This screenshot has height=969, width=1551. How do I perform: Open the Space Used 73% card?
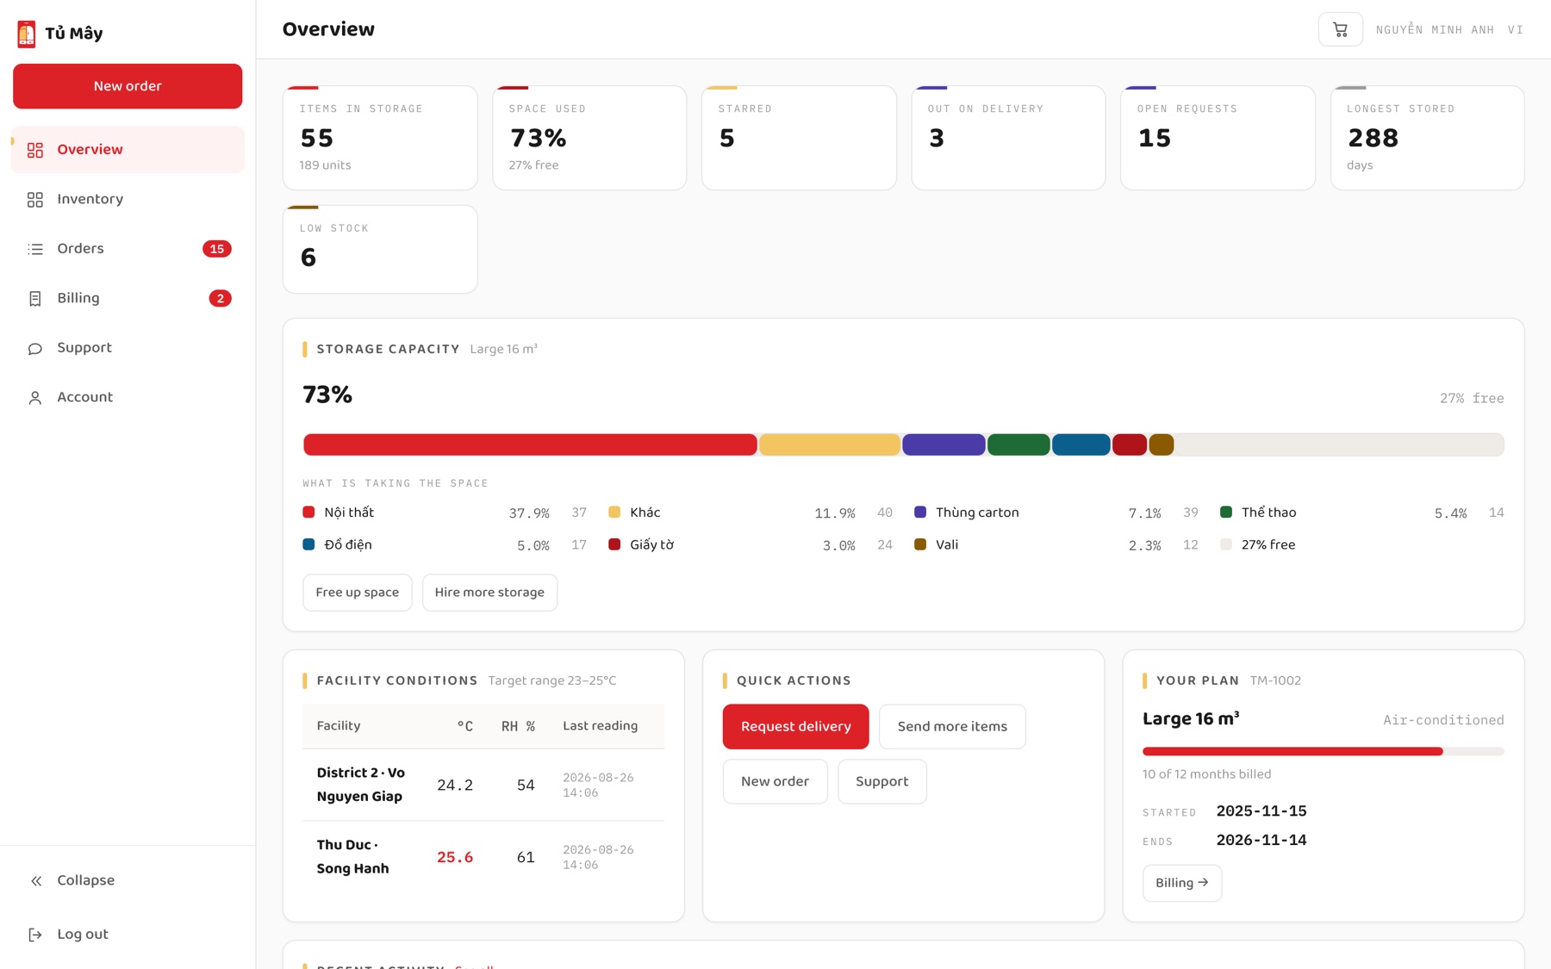pyautogui.click(x=589, y=138)
